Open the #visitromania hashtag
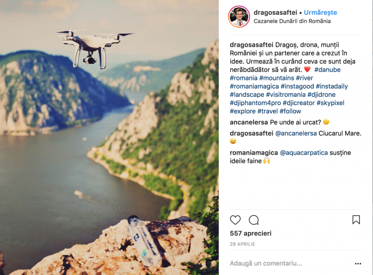The width and height of the screenshot is (373, 275). [286, 94]
